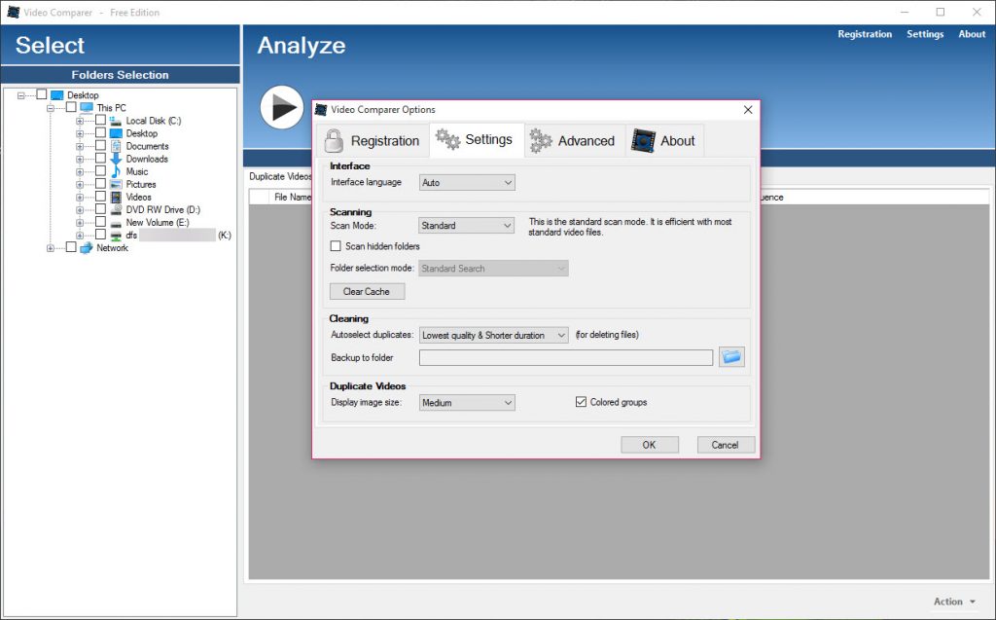Select the Pictures folder icon
This screenshot has width=996, height=620.
pyautogui.click(x=116, y=184)
